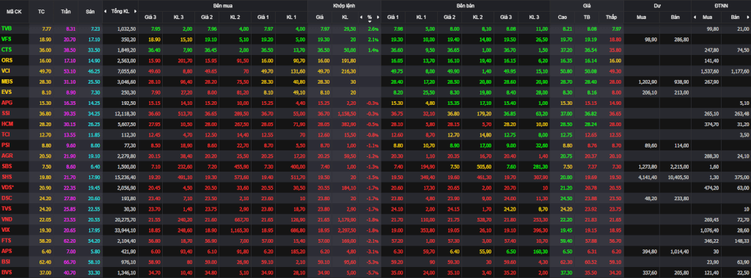Open stock CTS from the ticker column

pyautogui.click(x=7, y=49)
